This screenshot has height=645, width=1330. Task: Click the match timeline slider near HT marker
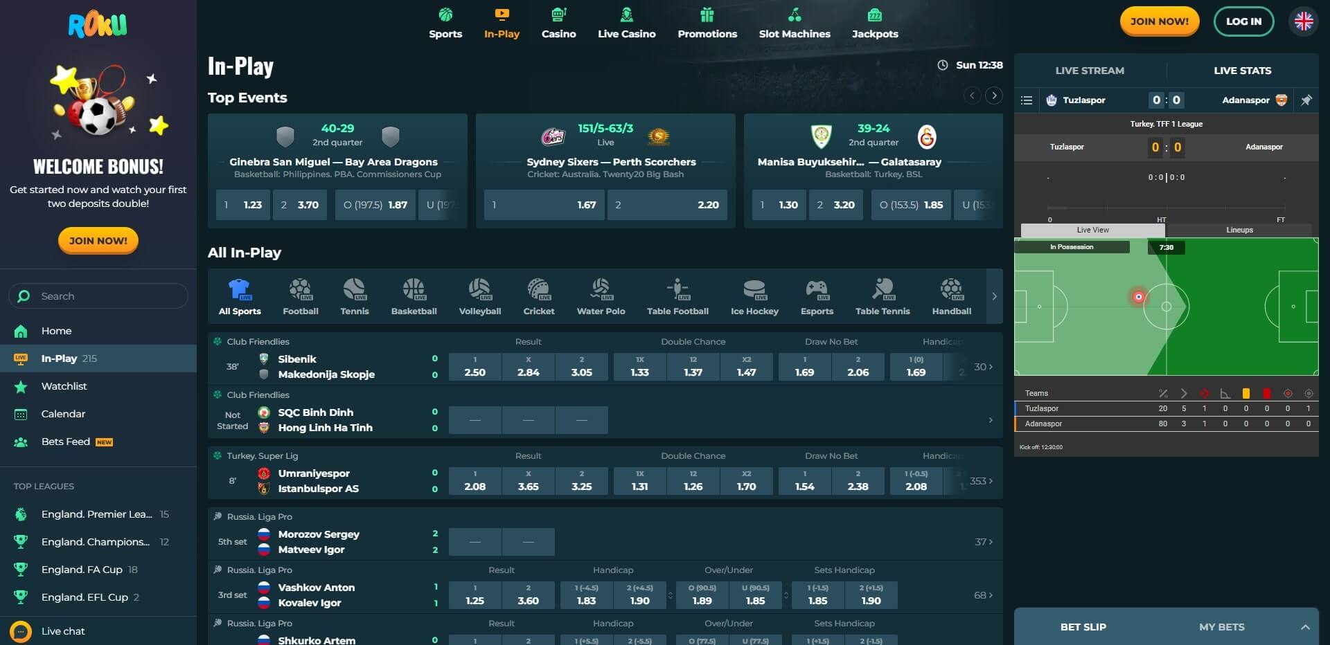click(x=1166, y=206)
